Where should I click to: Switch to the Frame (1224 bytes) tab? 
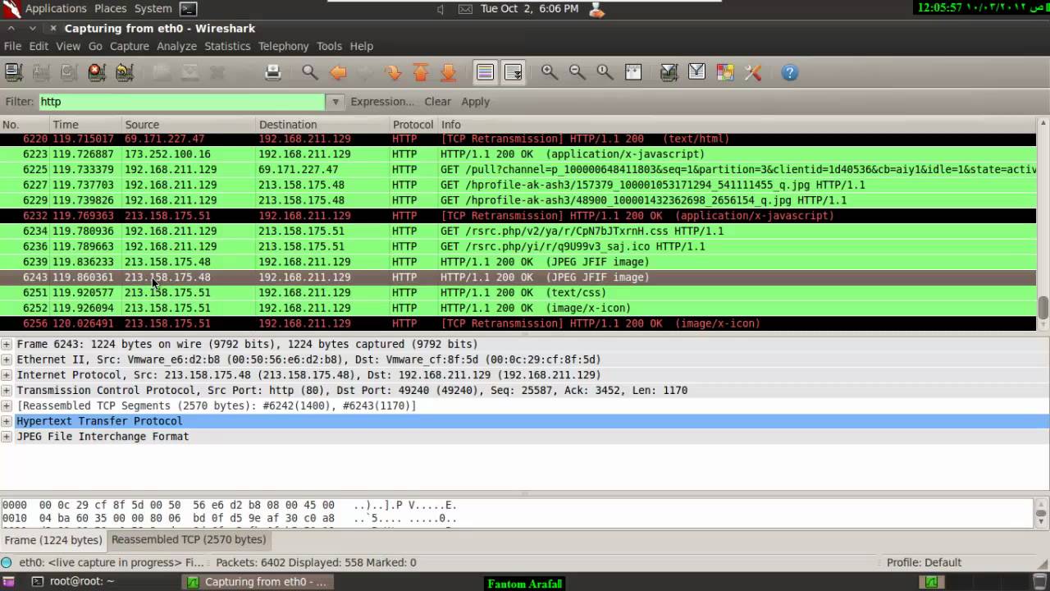click(53, 540)
